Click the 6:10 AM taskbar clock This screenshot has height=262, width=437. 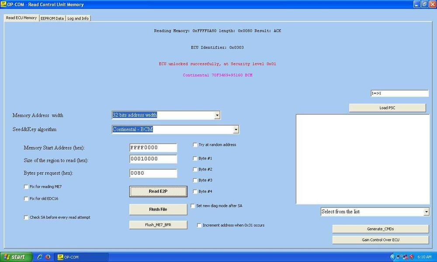click(424, 257)
